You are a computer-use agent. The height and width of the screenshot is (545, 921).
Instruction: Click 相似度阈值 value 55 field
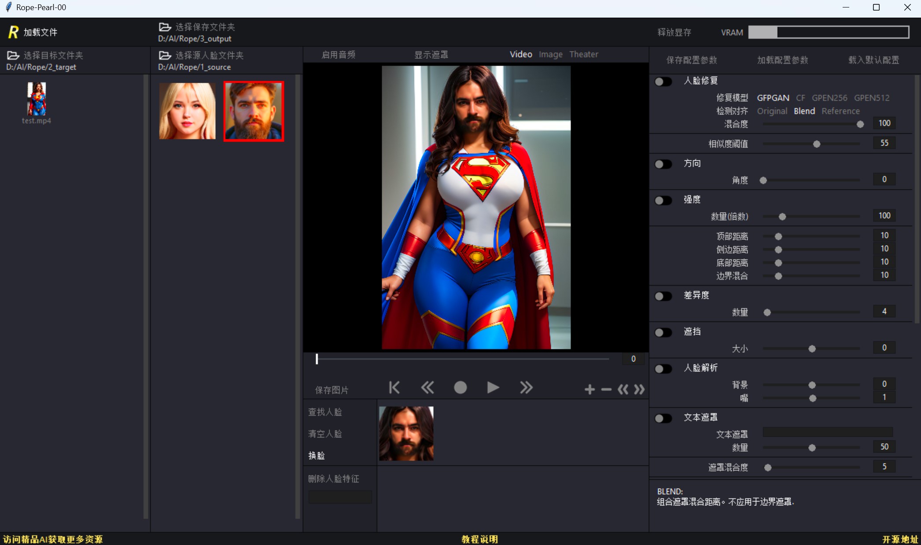click(x=884, y=143)
